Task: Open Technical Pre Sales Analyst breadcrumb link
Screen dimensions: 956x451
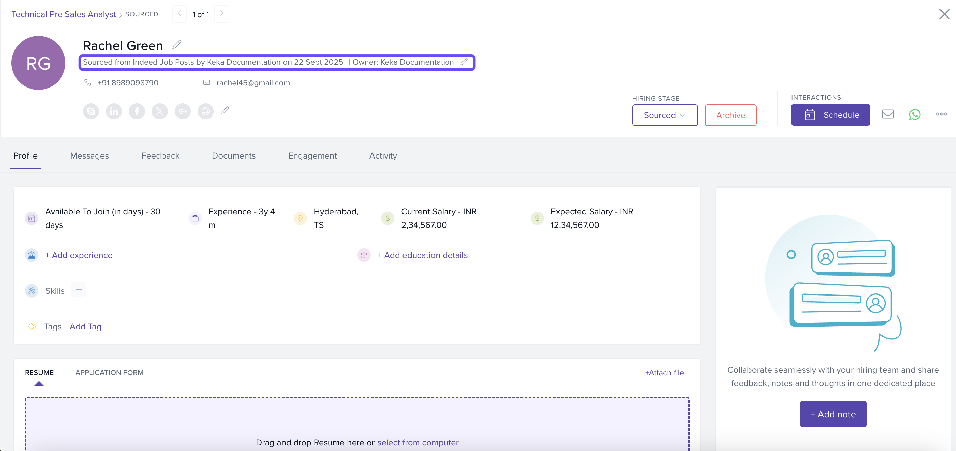Action: [x=63, y=14]
